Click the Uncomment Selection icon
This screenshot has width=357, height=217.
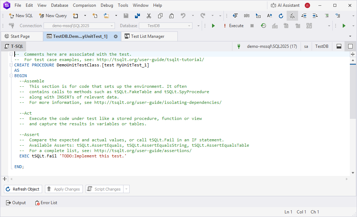pyautogui.click(x=338, y=16)
